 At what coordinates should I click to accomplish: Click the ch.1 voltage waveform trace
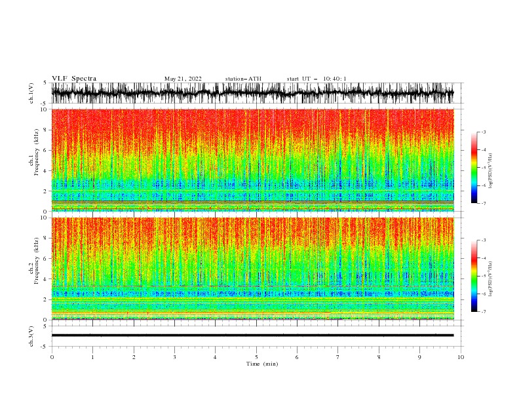pos(252,93)
